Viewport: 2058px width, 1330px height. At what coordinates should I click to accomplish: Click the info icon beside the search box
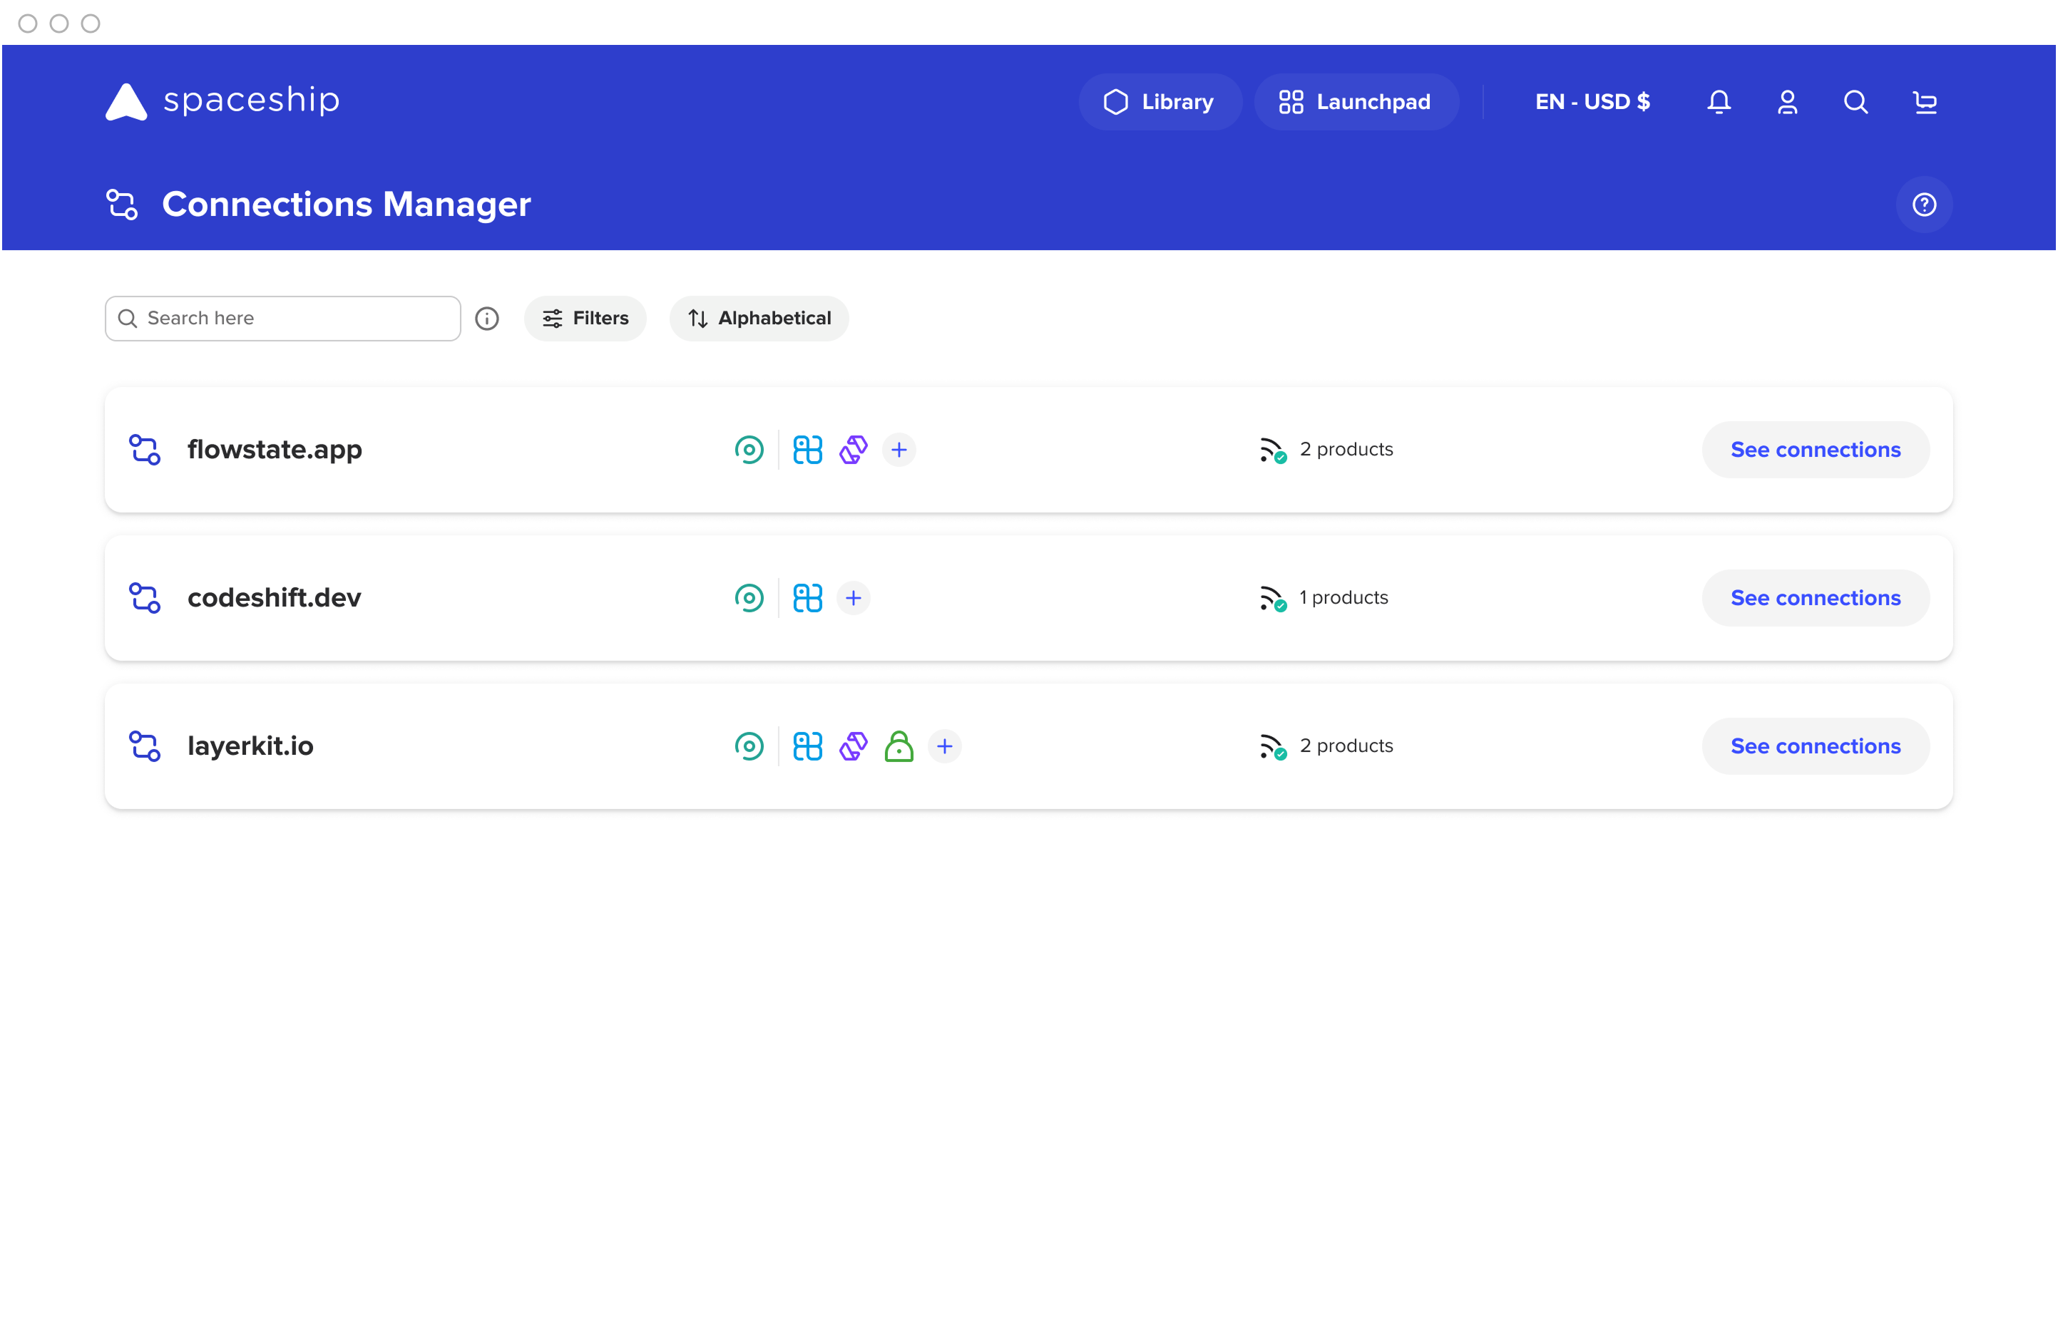coord(487,318)
